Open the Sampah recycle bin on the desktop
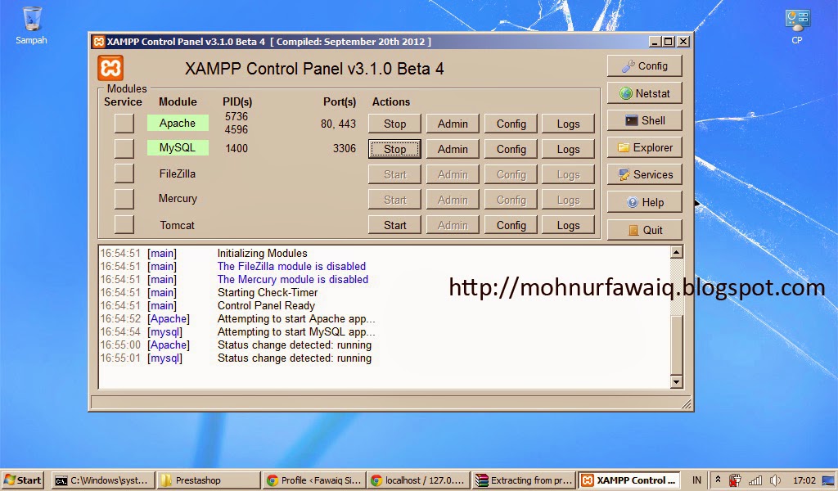This screenshot has width=838, height=491. click(x=32, y=25)
